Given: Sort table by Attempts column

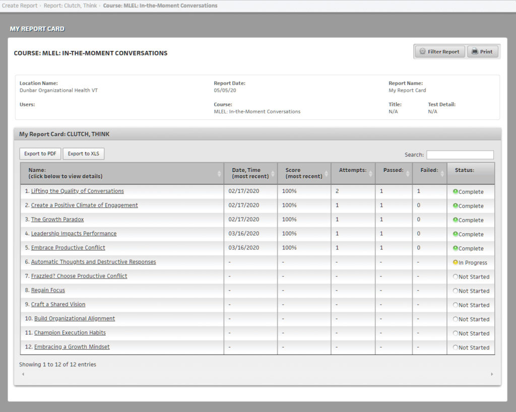Looking at the screenshot, I should (353, 171).
